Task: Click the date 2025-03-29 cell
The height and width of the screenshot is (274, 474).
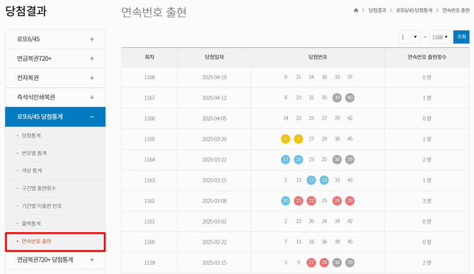Action: 214,139
